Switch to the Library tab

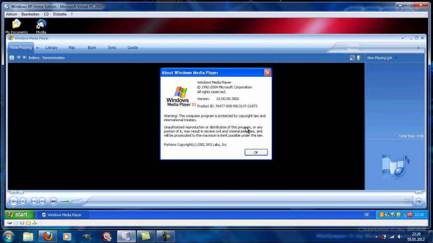pos(51,48)
